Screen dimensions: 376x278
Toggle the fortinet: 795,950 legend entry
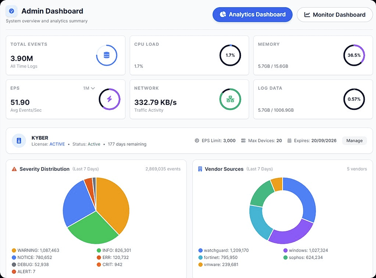(218, 258)
